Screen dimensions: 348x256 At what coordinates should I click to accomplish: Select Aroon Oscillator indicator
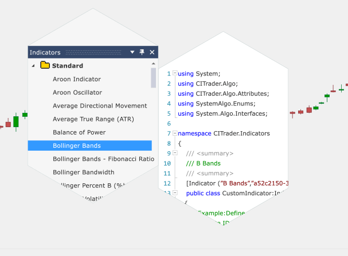click(x=77, y=92)
